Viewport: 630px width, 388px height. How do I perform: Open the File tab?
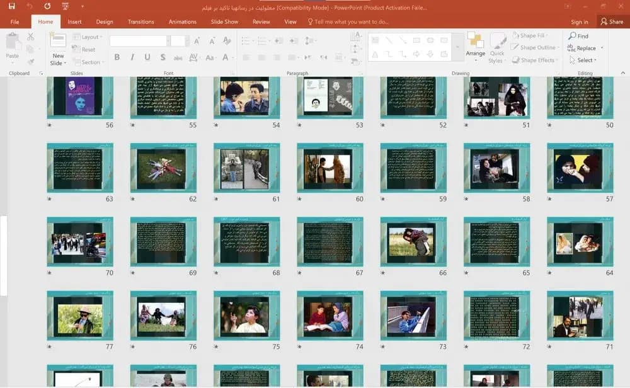tap(15, 21)
